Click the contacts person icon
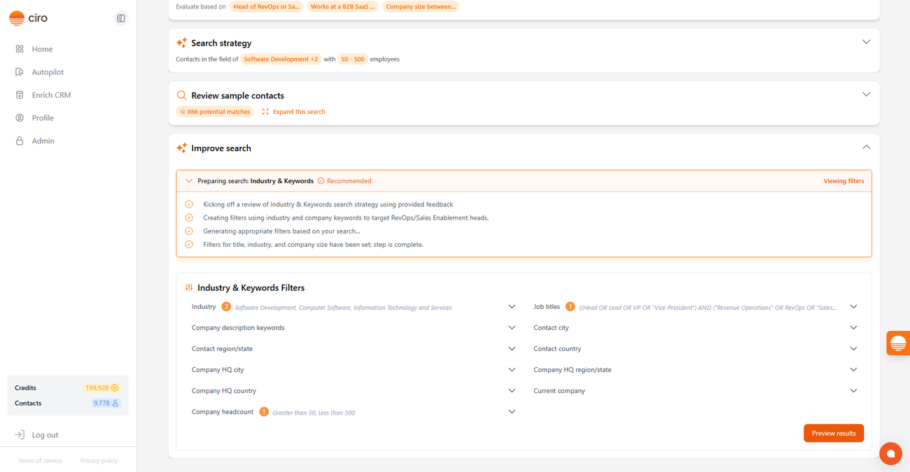910x472 pixels. (x=115, y=403)
